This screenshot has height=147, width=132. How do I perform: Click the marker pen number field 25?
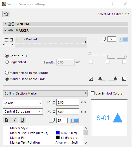62,120
